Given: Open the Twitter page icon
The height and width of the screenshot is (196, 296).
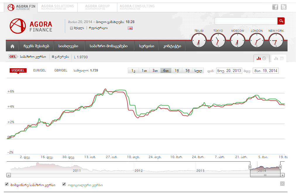Looking at the screenshot, I should coord(283,7).
